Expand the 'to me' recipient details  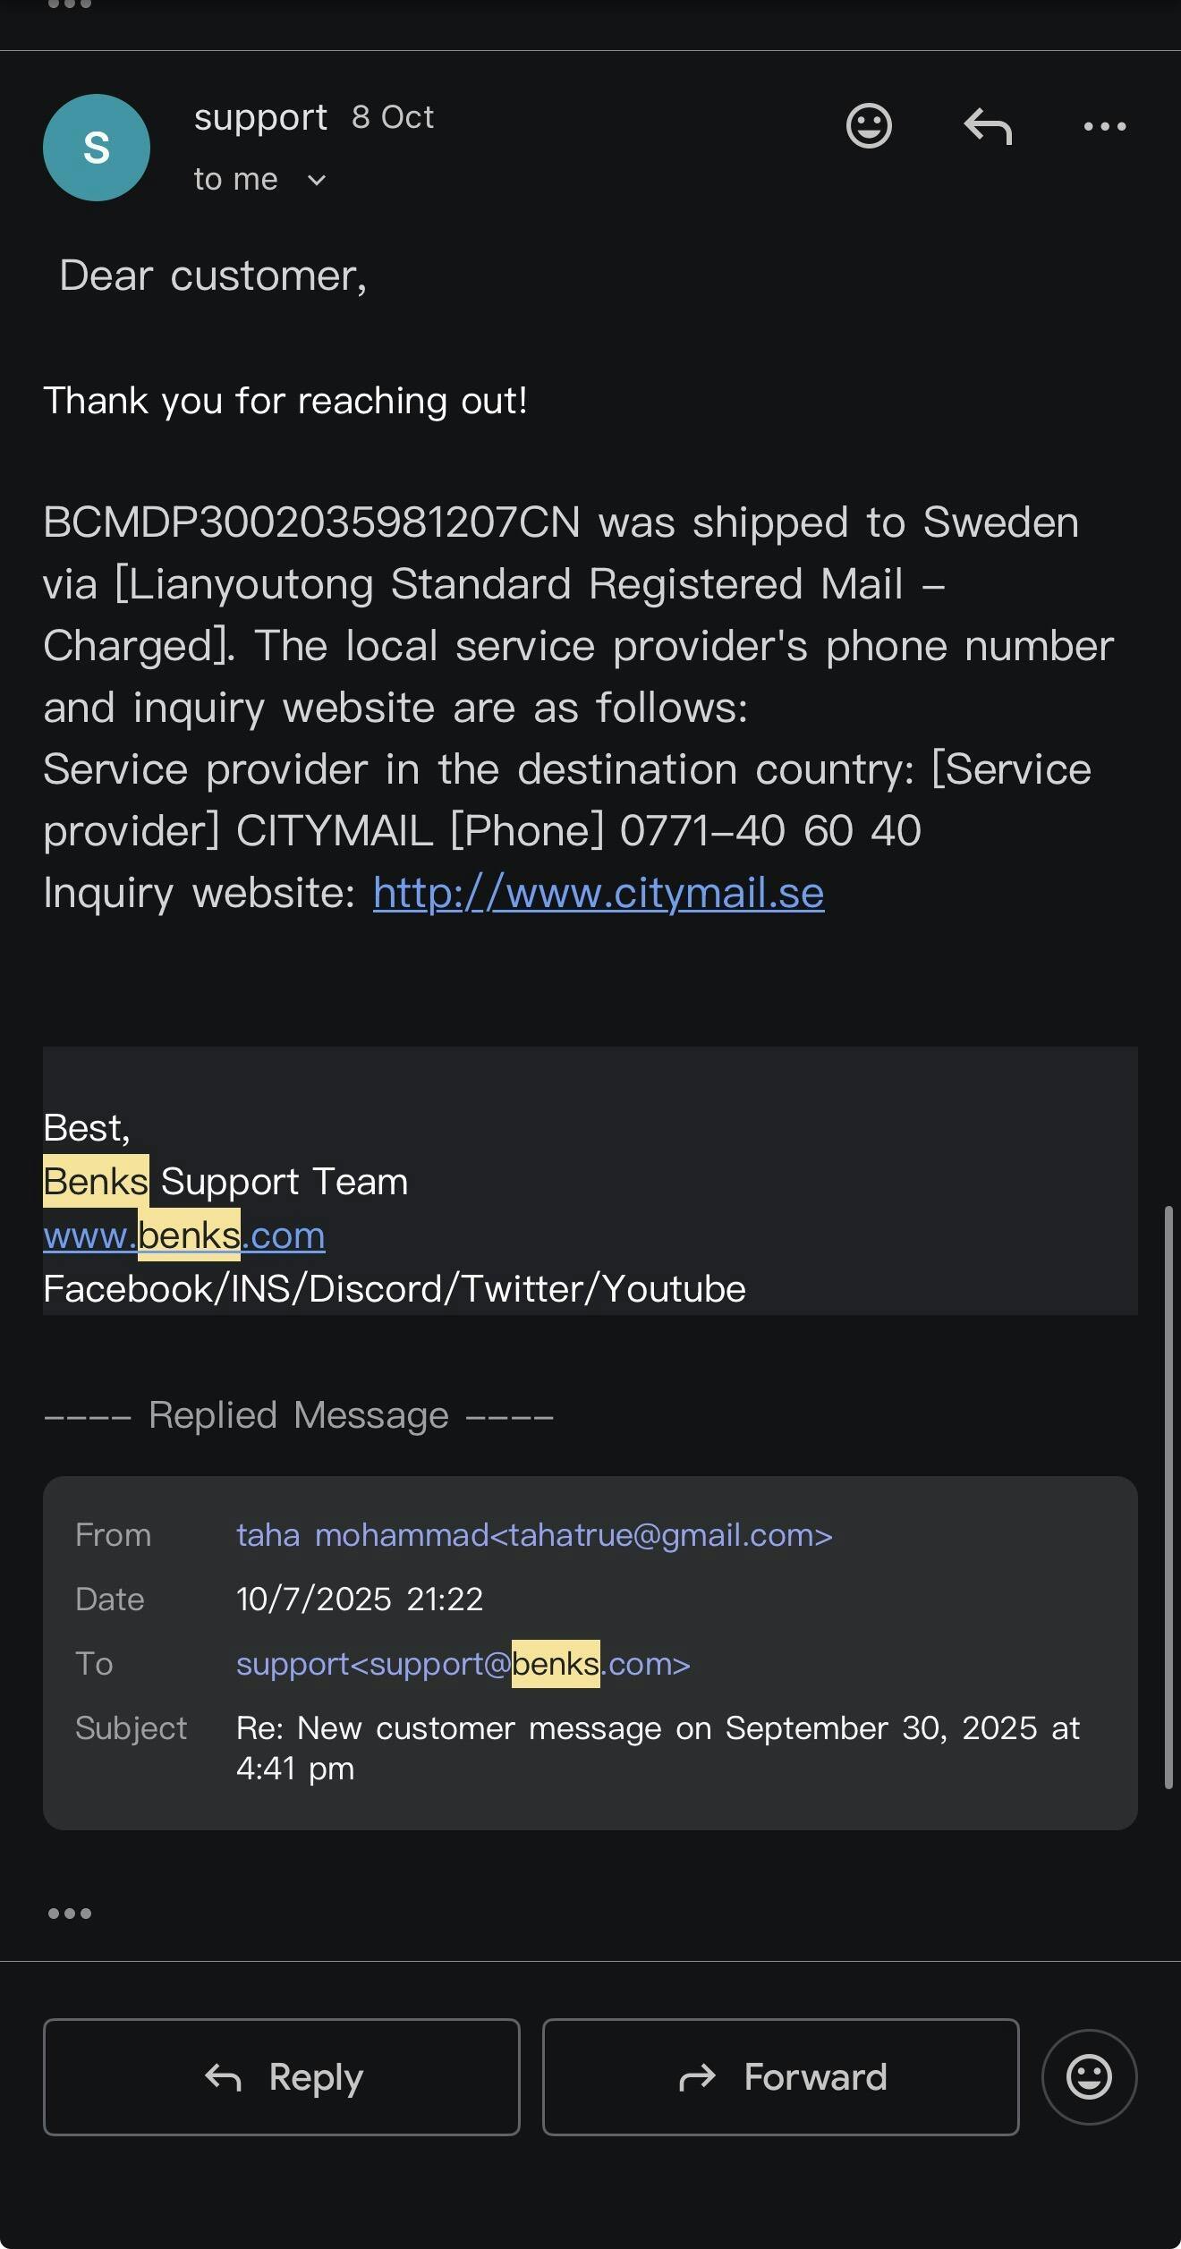point(316,181)
